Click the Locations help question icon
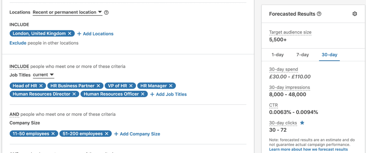Viewport: 366px width, 153px height. tap(106, 12)
